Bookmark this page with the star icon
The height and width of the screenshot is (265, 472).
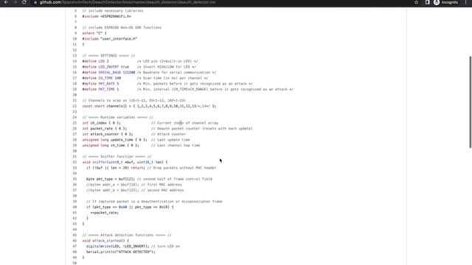(x=416, y=2)
